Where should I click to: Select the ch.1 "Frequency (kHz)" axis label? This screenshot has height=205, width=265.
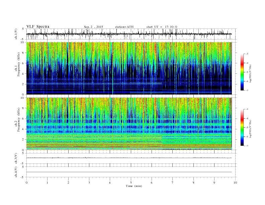tap(19, 64)
